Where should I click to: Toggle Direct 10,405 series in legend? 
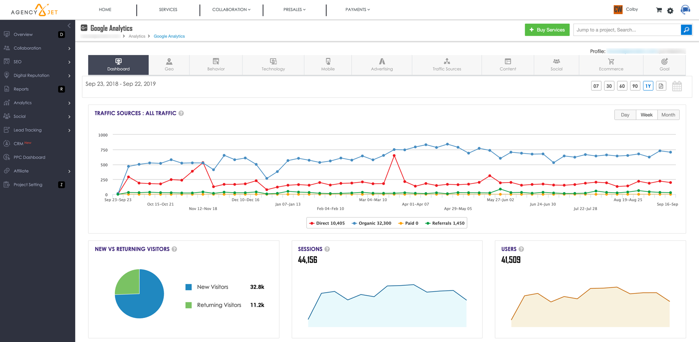[x=327, y=223]
